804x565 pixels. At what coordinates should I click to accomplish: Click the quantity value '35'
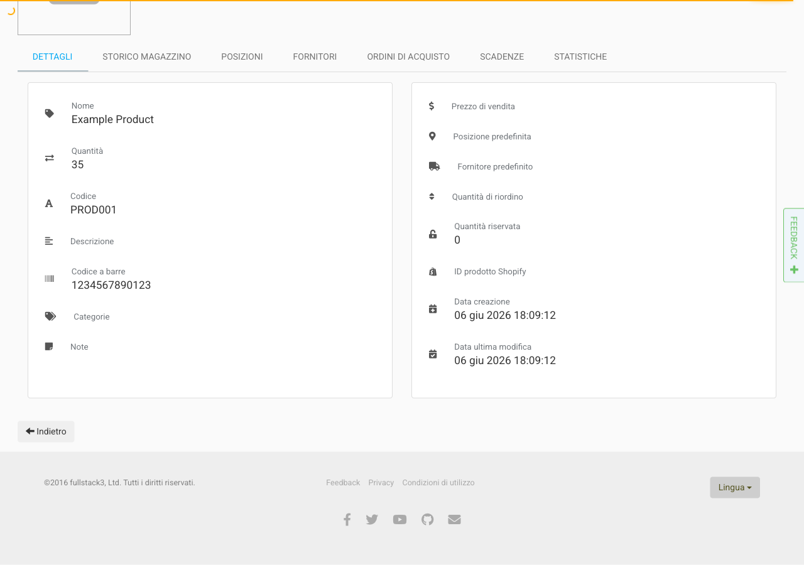77,164
